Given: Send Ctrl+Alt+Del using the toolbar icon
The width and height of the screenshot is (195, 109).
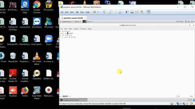Looking at the screenshot, I should tap(104, 12).
